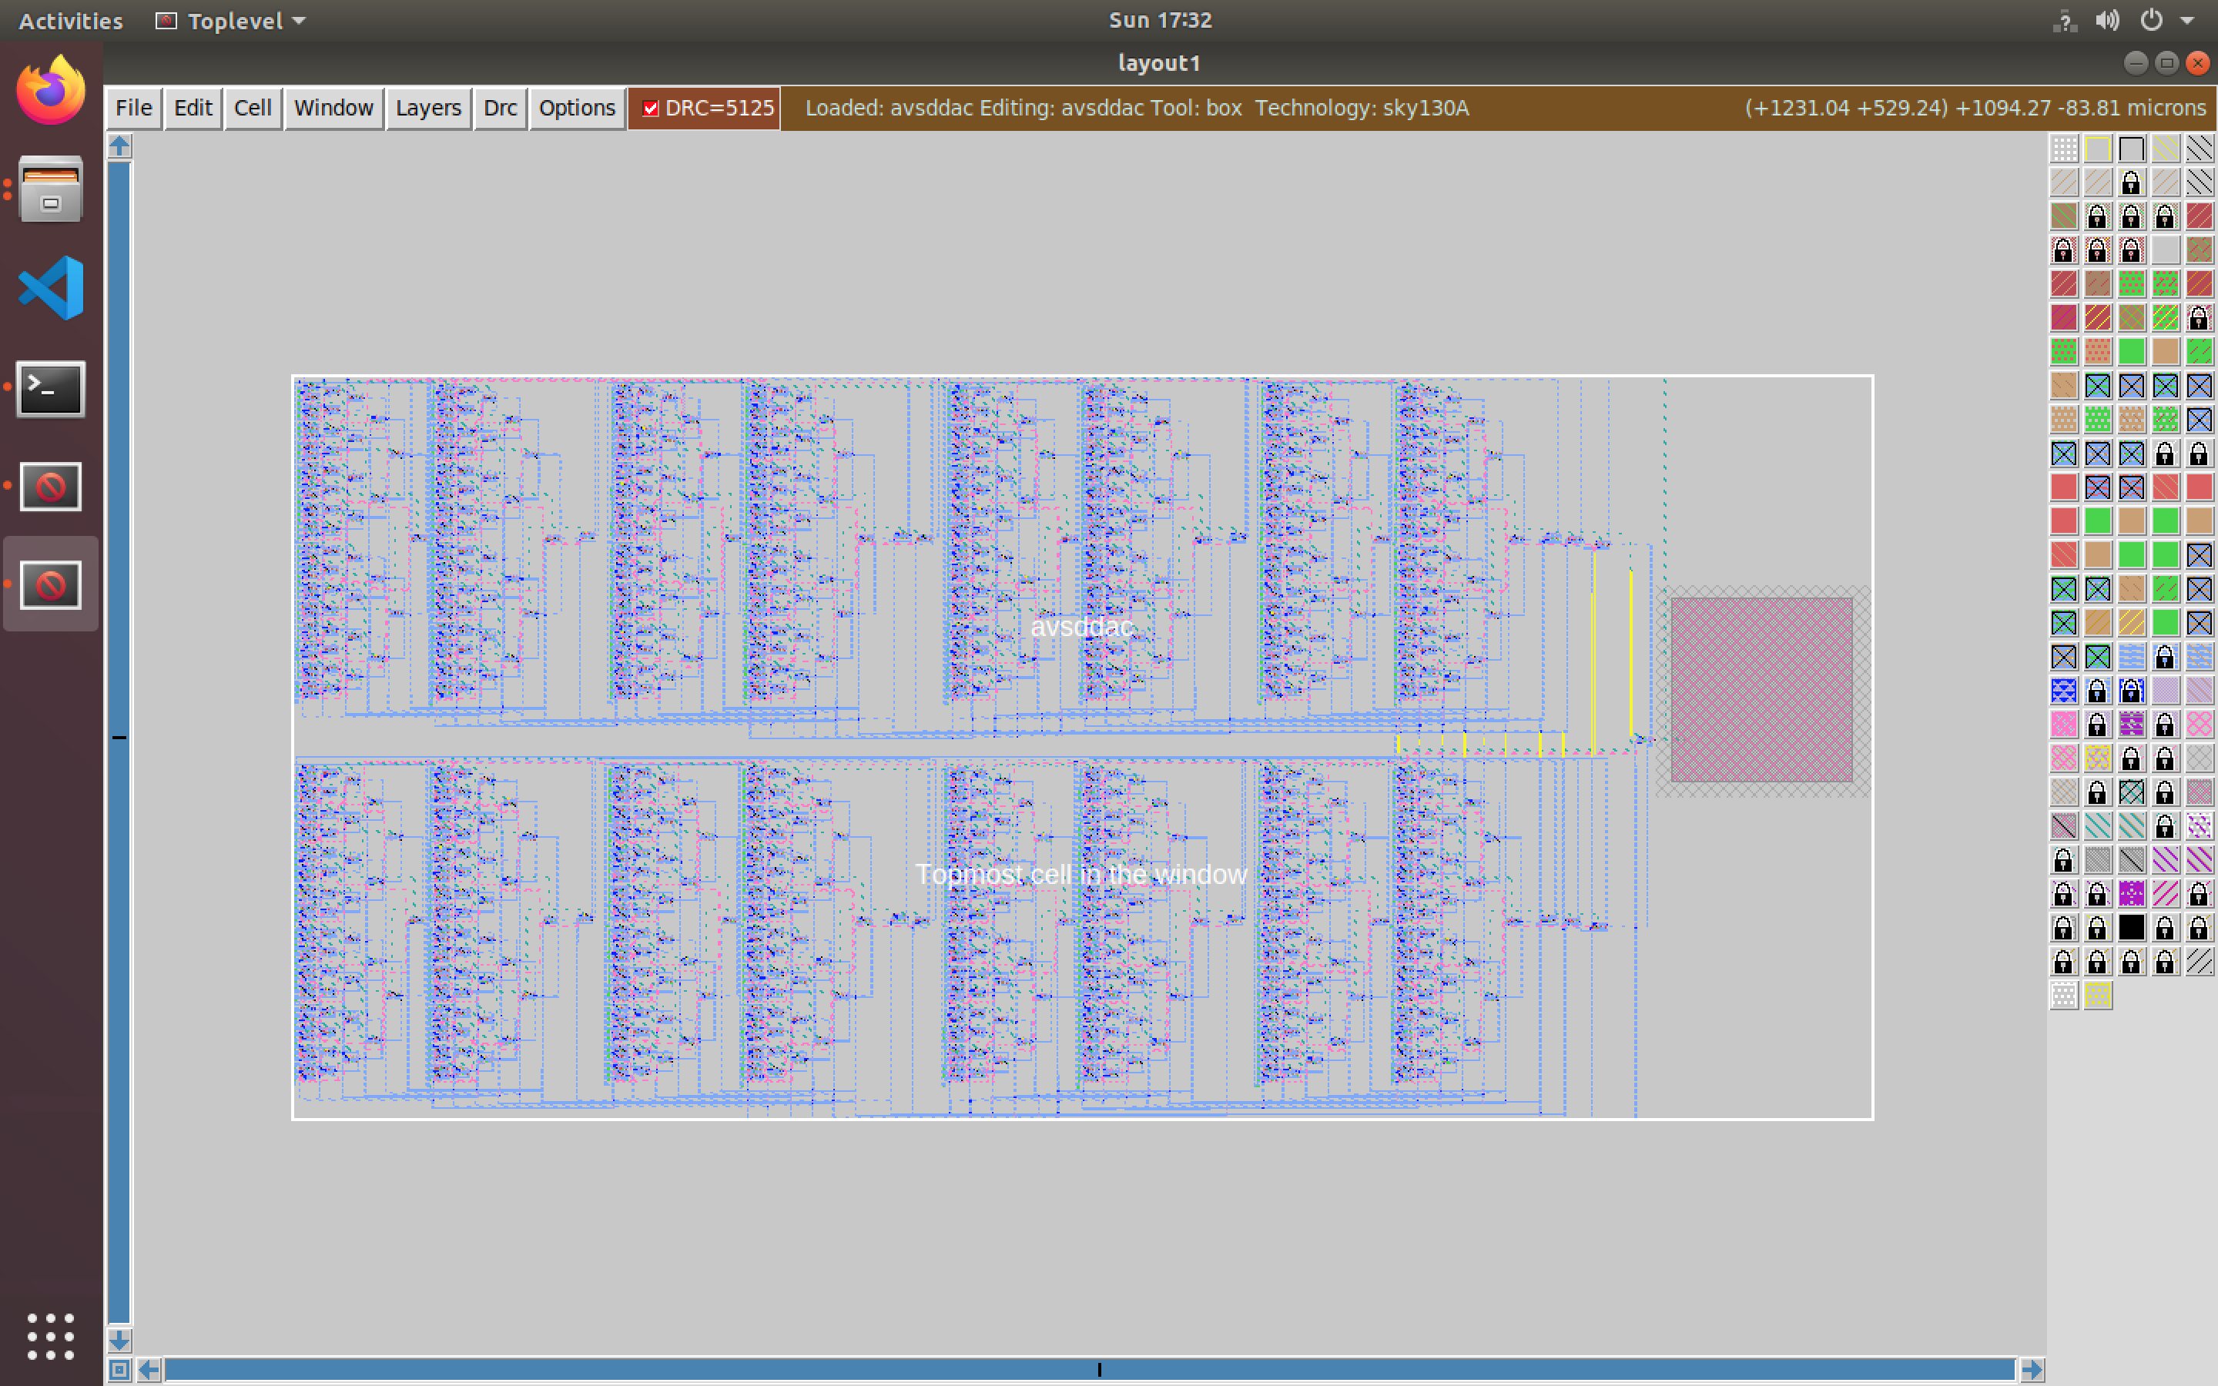The height and width of the screenshot is (1386, 2218).
Task: Select the yellow-outlined square palette icon
Action: click(x=2097, y=149)
